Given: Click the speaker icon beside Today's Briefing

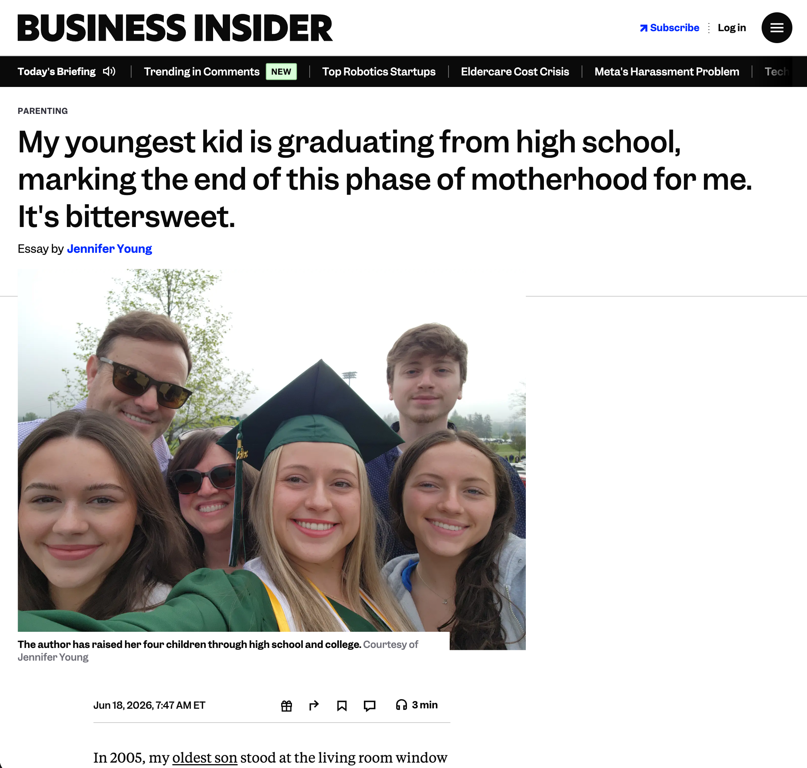Looking at the screenshot, I should [109, 72].
